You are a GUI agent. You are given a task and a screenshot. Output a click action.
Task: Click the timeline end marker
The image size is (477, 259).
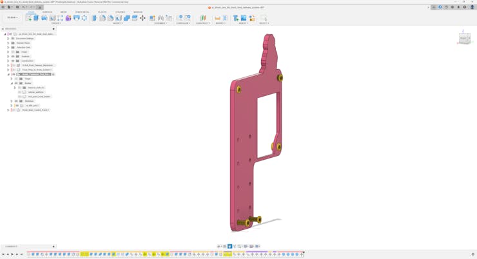[303, 253]
